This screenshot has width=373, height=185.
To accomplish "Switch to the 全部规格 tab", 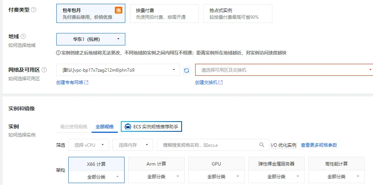I will pyautogui.click(x=105, y=126).
